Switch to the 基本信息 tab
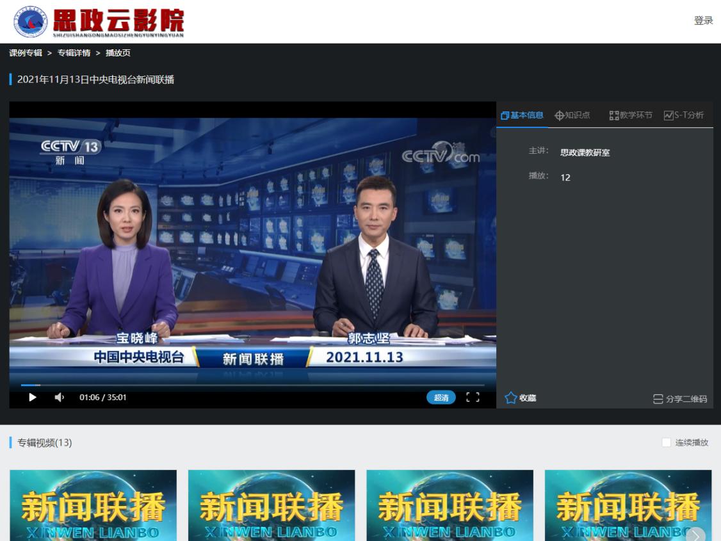Screen dimensions: 721x541 (522, 115)
